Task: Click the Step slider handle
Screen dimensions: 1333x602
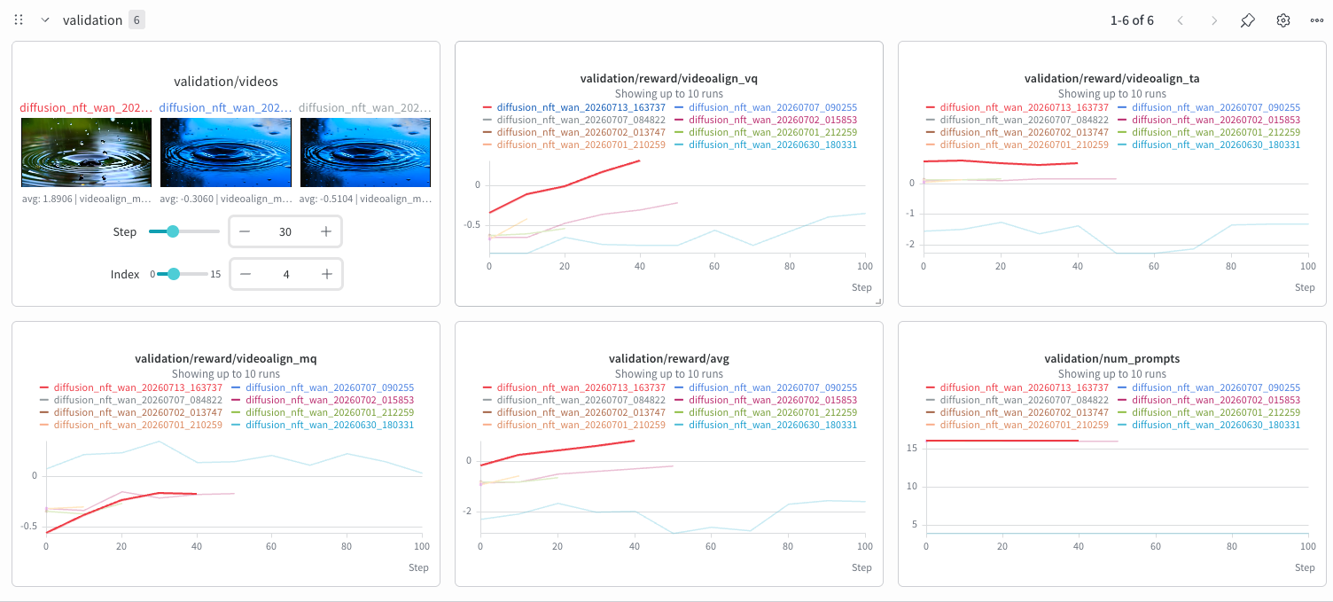Action: 173,231
